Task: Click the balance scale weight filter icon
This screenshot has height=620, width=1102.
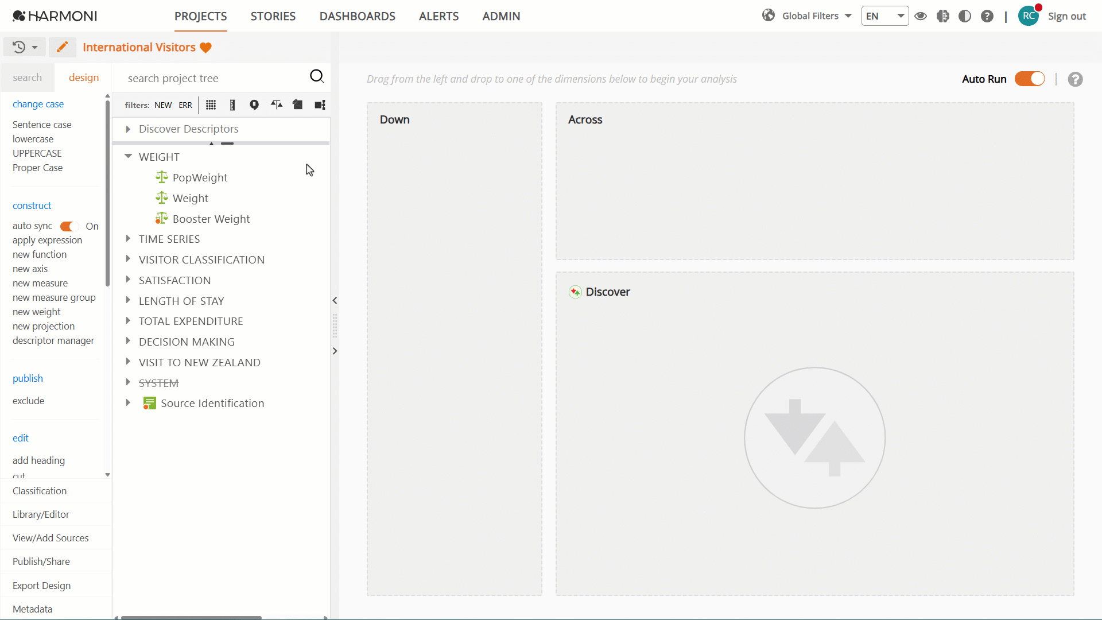Action: (x=277, y=104)
